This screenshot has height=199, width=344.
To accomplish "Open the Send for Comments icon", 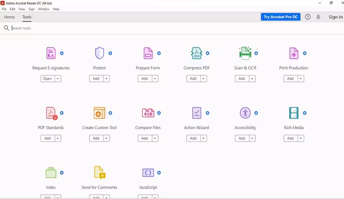I will tap(100, 173).
